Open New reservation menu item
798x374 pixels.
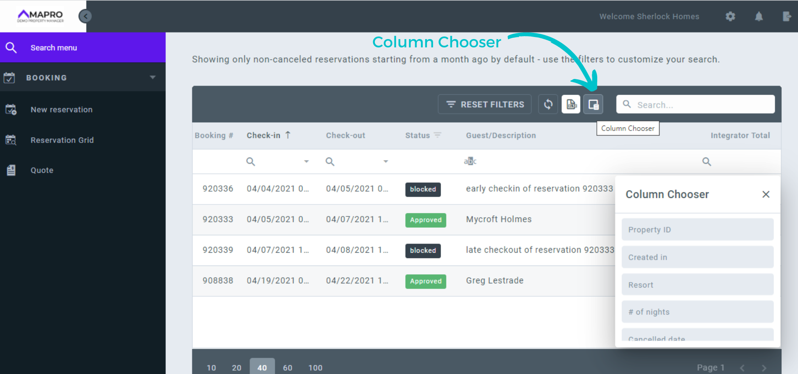coord(62,110)
